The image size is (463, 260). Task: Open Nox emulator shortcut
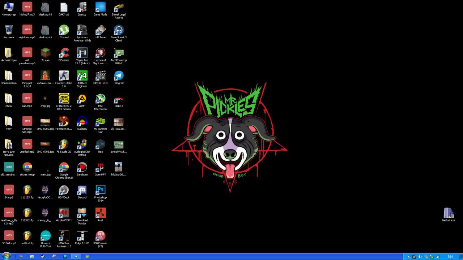(100, 146)
